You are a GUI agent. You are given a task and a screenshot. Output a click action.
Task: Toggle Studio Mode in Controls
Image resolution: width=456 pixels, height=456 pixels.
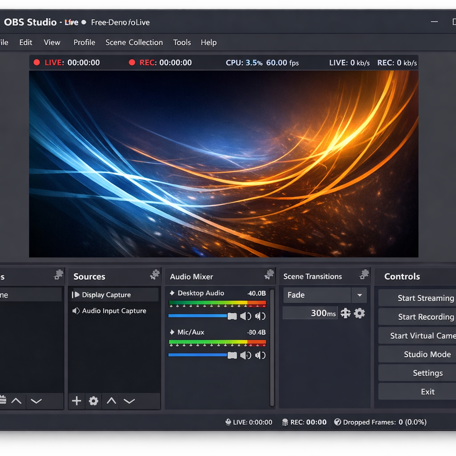click(427, 354)
